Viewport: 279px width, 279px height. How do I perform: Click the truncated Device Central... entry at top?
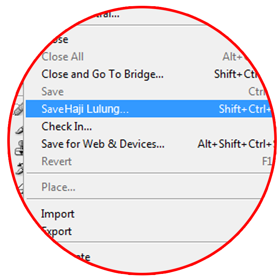pos(108,15)
